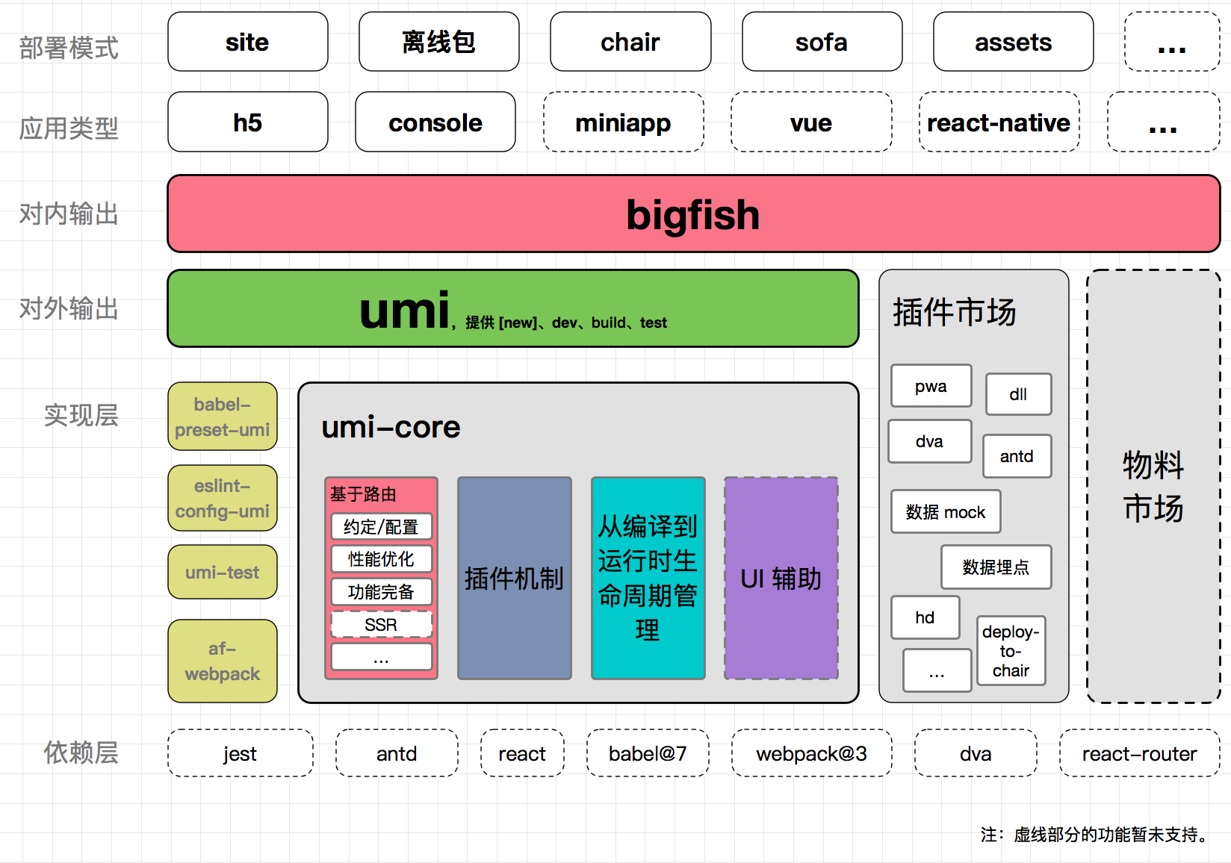Click the 基于路由 heading in the red block
This screenshot has height=863, width=1231.
pyautogui.click(x=364, y=494)
